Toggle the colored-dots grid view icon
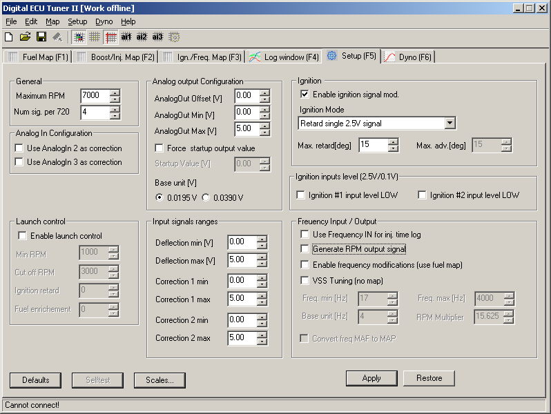The height and width of the screenshot is (414, 551). tap(79, 37)
